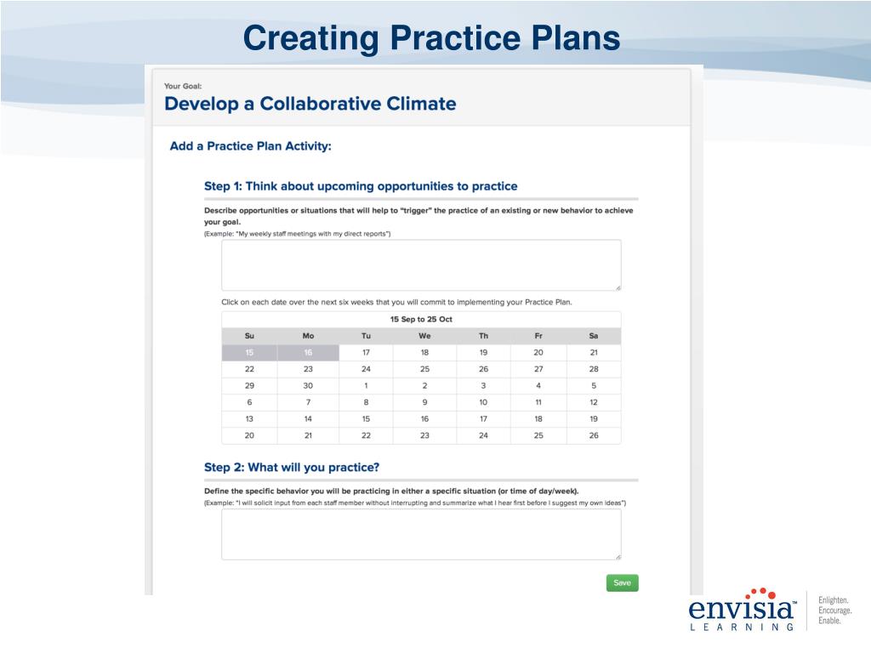The width and height of the screenshot is (871, 653).
Task: Click the 'Add a Practice Plan Activity:' heading
Action: [x=250, y=146]
